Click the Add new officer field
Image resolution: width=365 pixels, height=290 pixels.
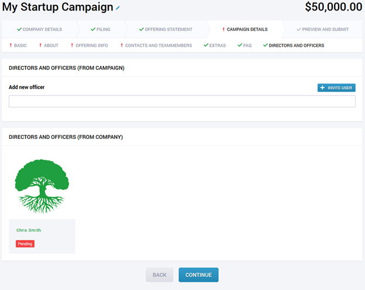(182, 101)
